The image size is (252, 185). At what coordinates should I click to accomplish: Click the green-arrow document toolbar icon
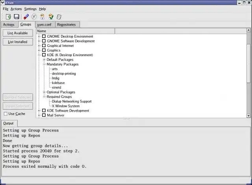8,16
